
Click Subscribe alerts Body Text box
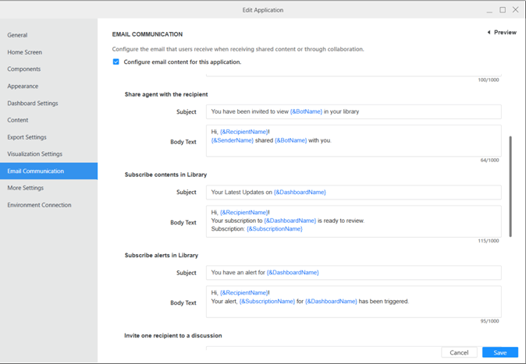pyautogui.click(x=354, y=302)
